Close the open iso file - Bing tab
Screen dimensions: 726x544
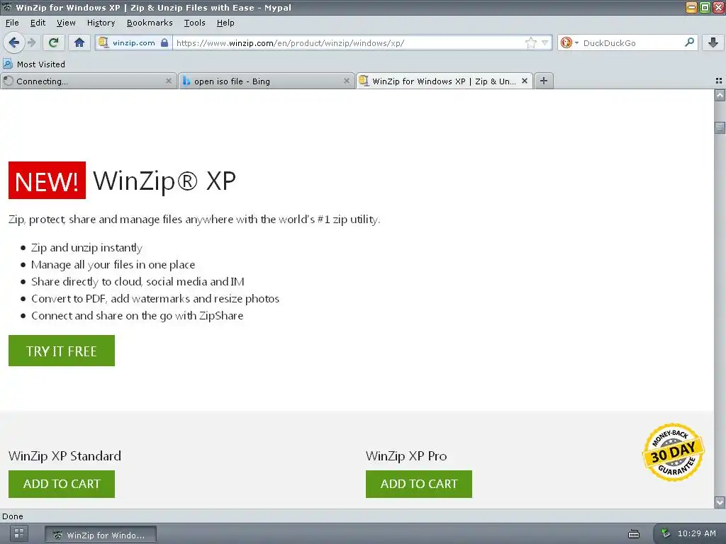tap(346, 81)
